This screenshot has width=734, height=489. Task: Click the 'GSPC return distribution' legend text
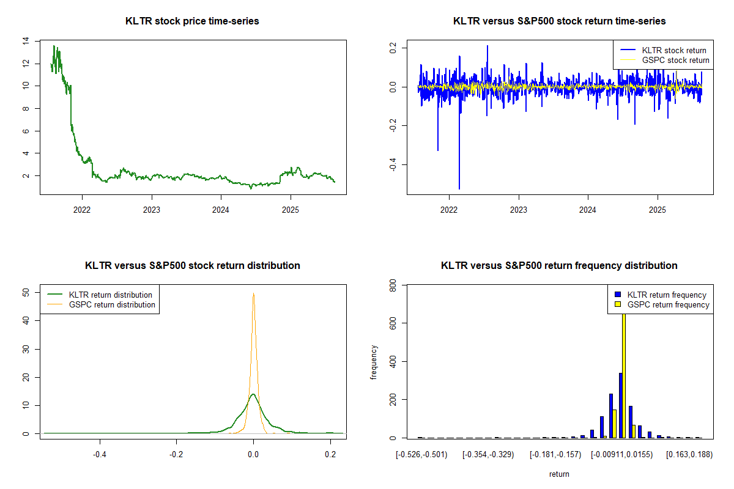(x=112, y=304)
